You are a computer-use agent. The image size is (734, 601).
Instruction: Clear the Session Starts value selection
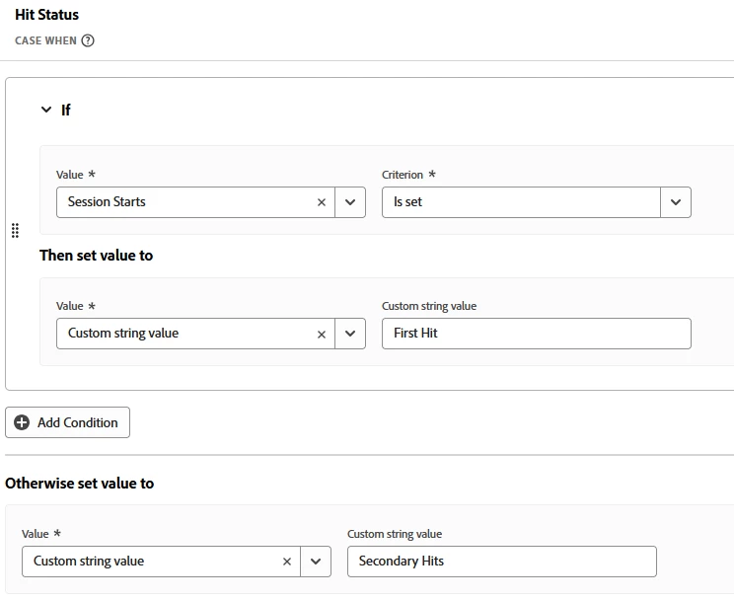tap(321, 202)
